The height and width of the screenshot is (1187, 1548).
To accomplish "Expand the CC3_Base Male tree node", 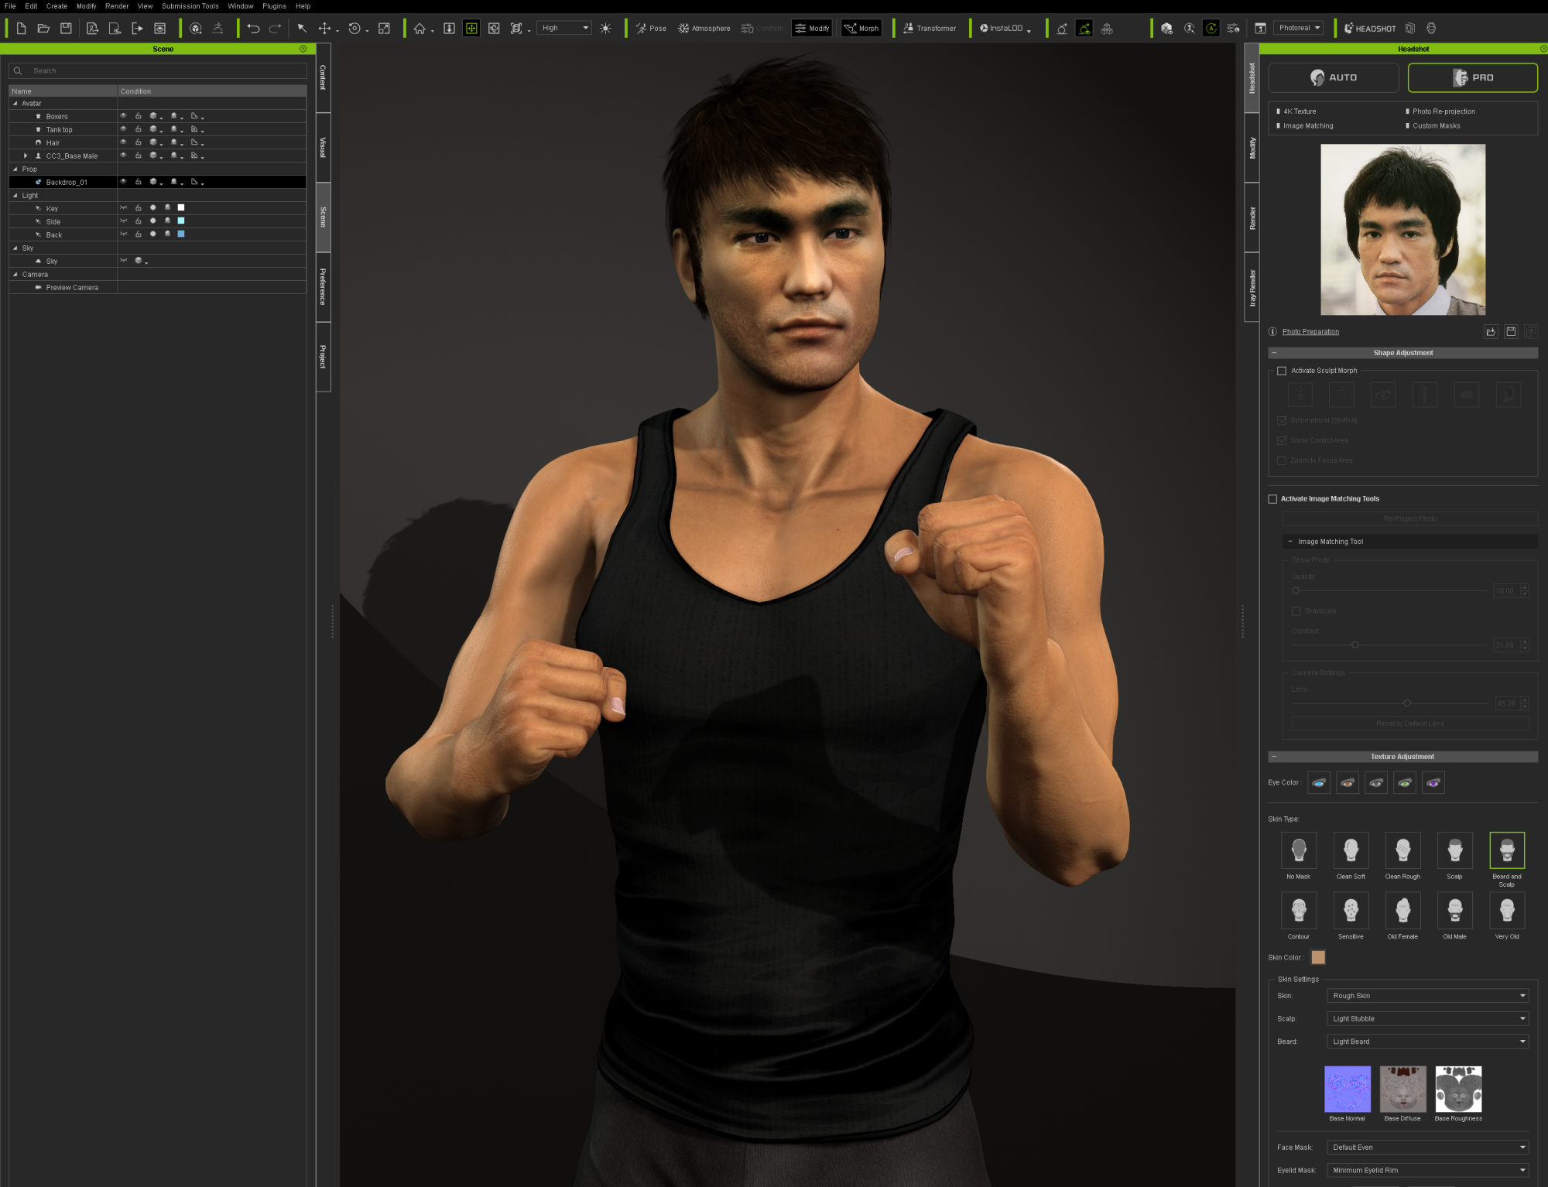I will click(x=26, y=156).
